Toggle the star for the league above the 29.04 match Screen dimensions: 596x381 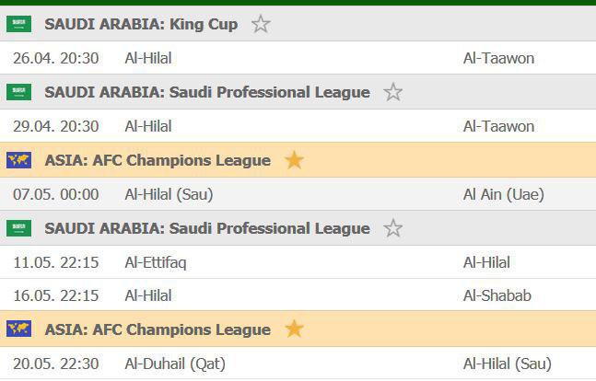tap(393, 92)
